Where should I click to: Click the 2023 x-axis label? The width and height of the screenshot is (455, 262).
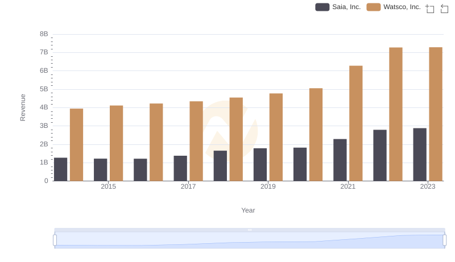coord(428,186)
